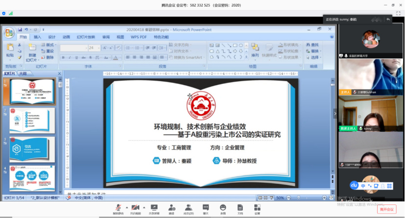The width and height of the screenshot is (405, 218).
Task: Open the WPS PDF ribbon tab
Action: point(139,37)
